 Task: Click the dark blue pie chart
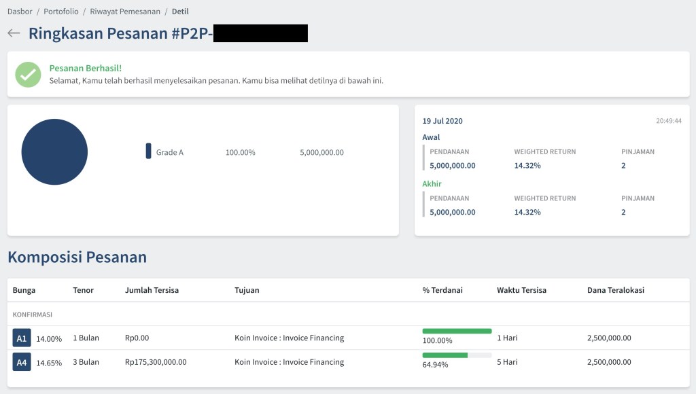[x=54, y=152]
